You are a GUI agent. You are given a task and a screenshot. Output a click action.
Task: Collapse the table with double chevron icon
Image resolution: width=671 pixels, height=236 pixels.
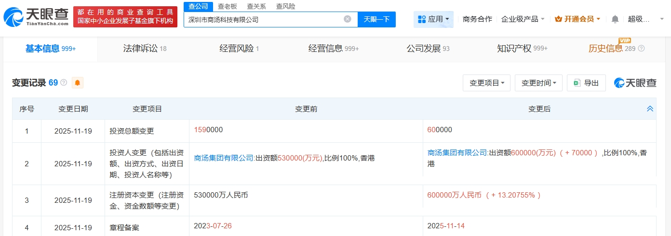coord(650,109)
